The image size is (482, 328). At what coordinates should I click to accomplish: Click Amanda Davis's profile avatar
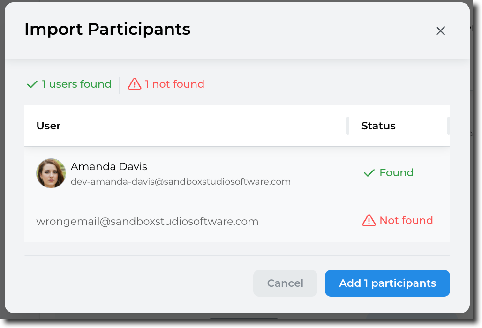coord(51,173)
